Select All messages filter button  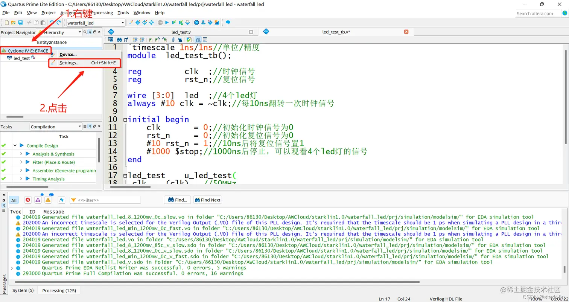pyautogui.click(x=14, y=200)
